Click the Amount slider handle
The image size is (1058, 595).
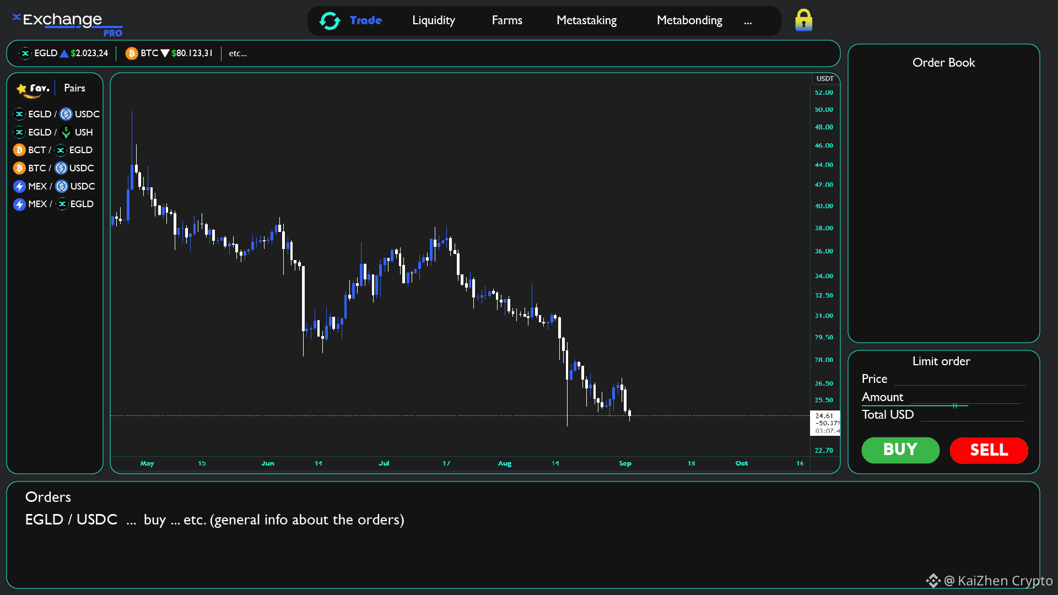pos(954,405)
